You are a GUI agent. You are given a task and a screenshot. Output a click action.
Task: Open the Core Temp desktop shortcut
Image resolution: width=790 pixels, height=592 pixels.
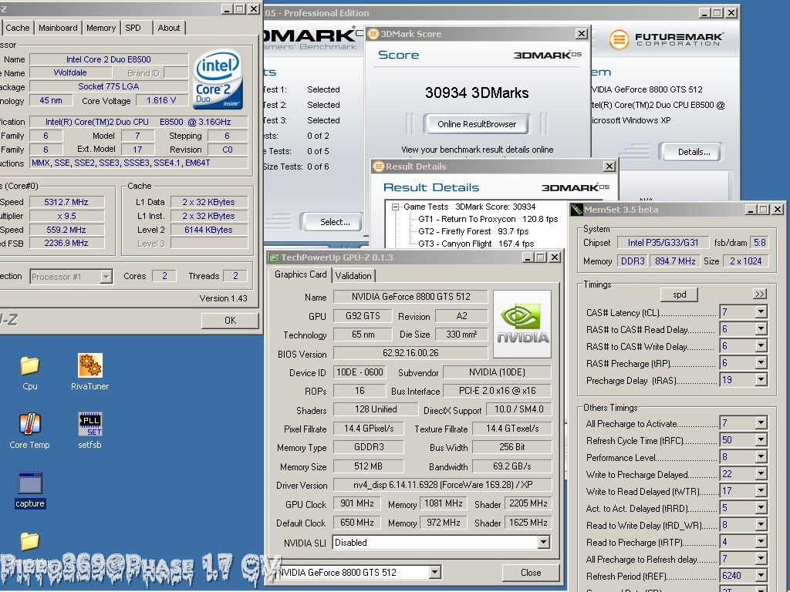(30, 432)
